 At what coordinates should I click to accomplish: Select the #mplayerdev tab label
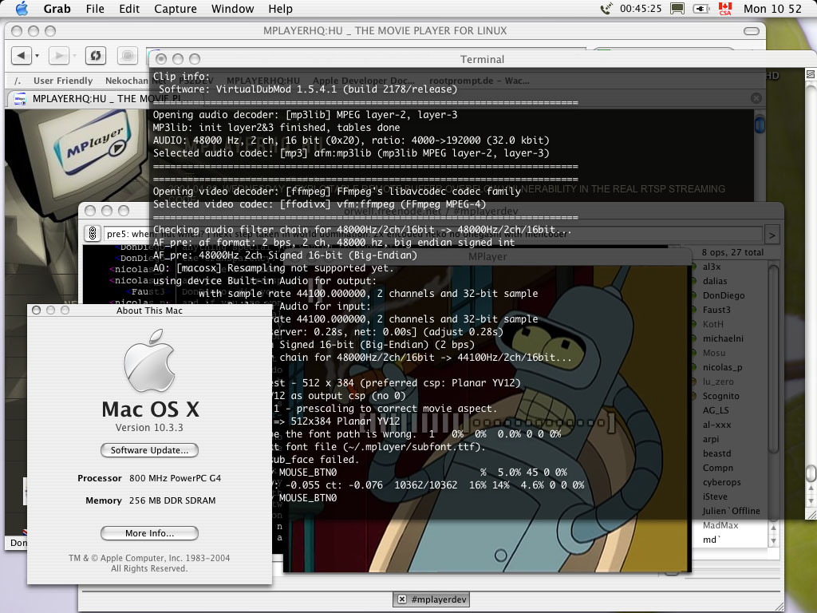pos(439,599)
